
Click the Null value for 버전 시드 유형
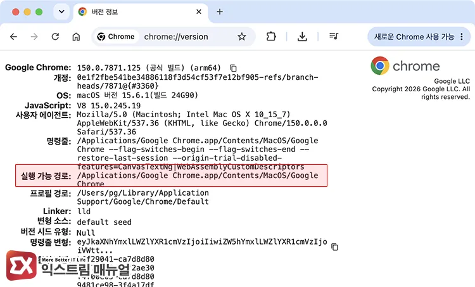[x=85, y=233]
